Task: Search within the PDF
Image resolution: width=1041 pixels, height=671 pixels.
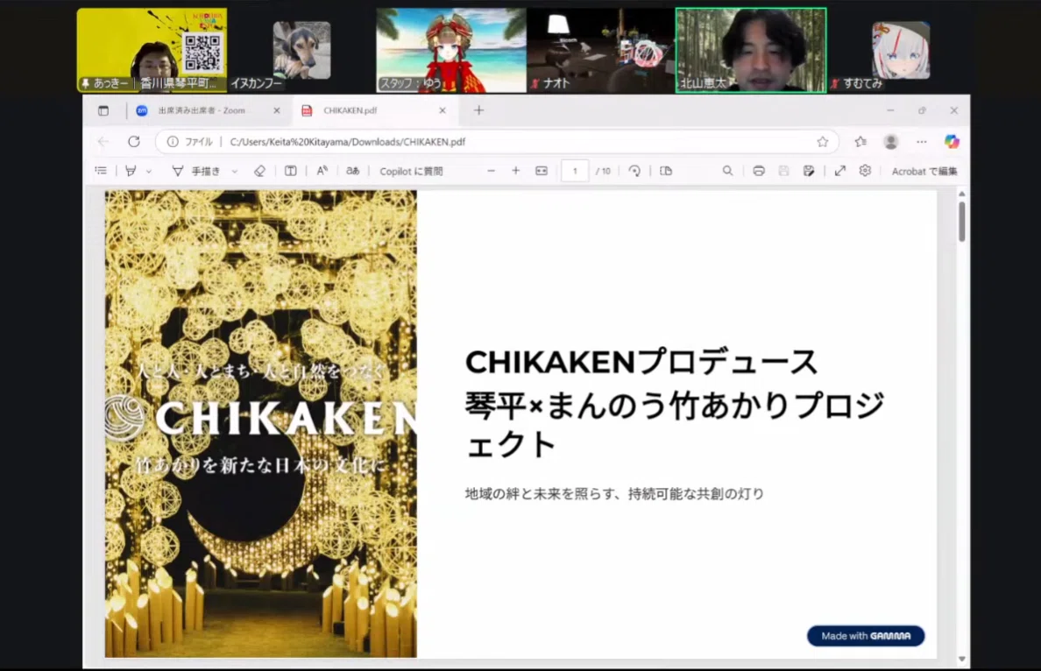Action: pyautogui.click(x=727, y=171)
